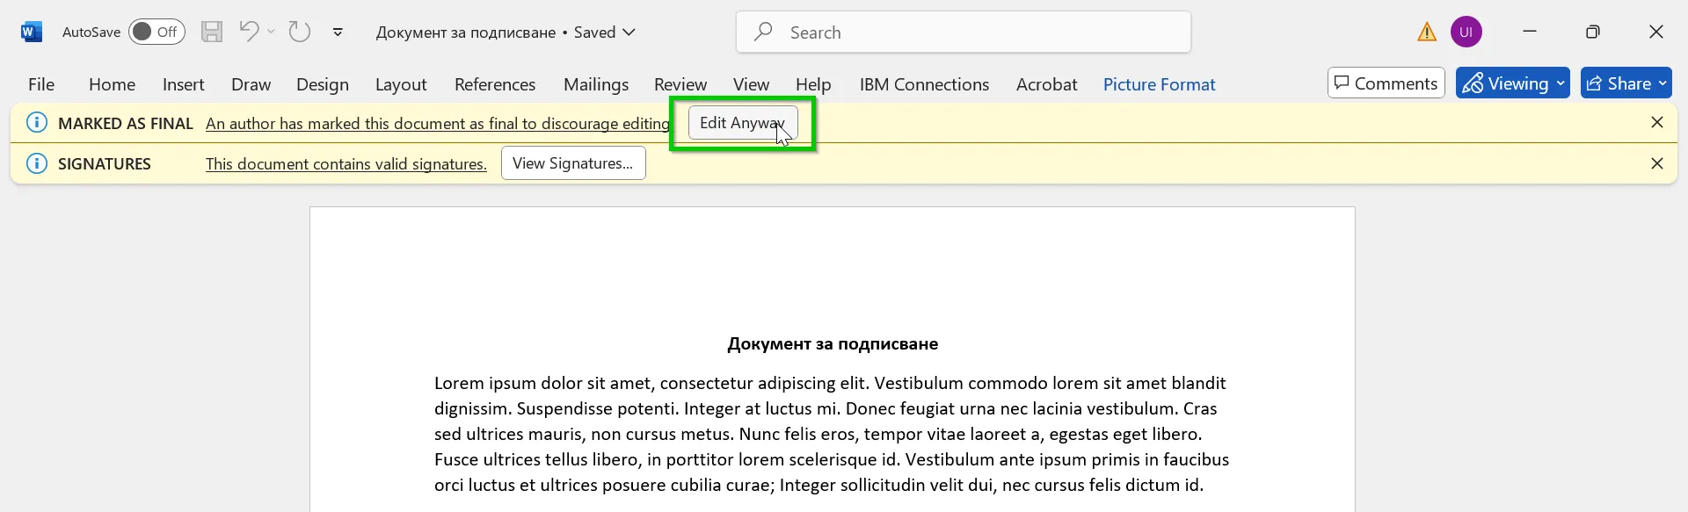Click the warning triangle icon

(1427, 32)
